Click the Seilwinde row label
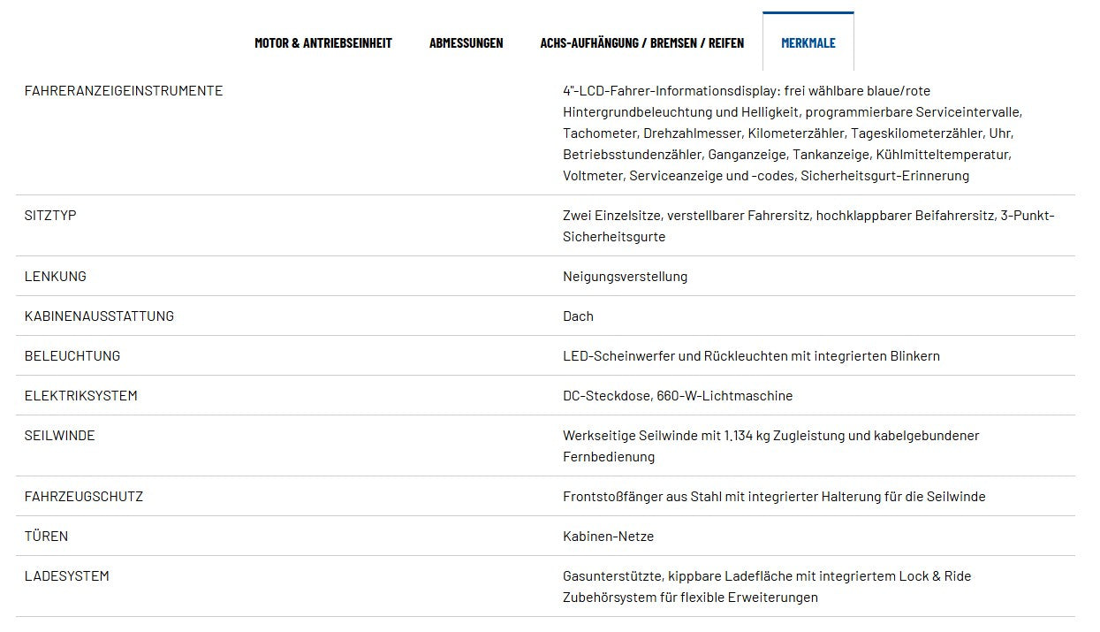The height and width of the screenshot is (632, 1100). pos(60,436)
